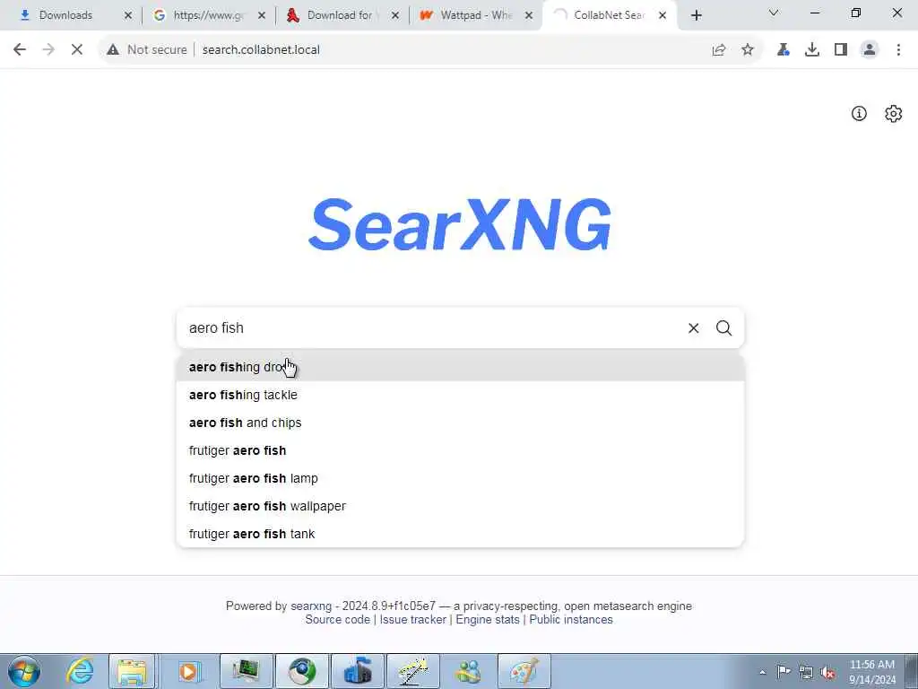Image resolution: width=918 pixels, height=689 pixels.
Task: Open the media player taskbar icon
Action: tap(188, 671)
